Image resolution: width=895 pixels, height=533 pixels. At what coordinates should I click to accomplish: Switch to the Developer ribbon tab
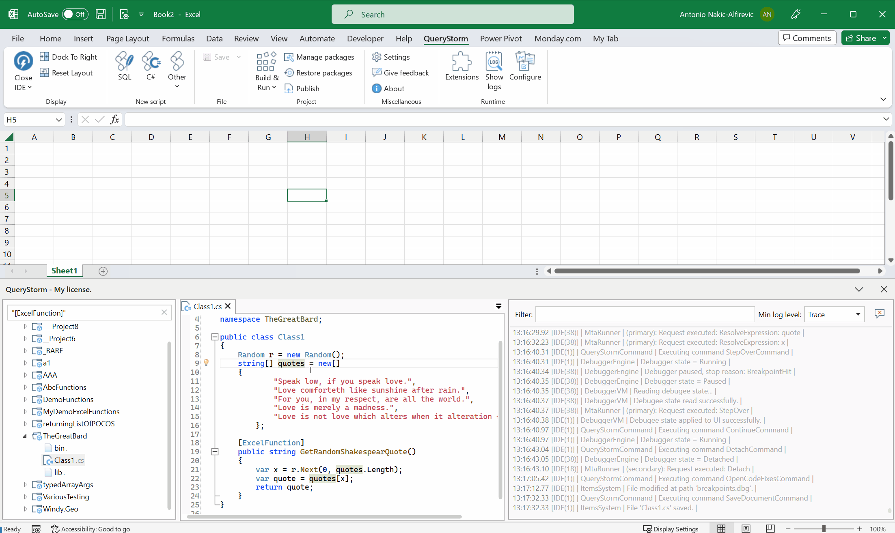point(365,39)
